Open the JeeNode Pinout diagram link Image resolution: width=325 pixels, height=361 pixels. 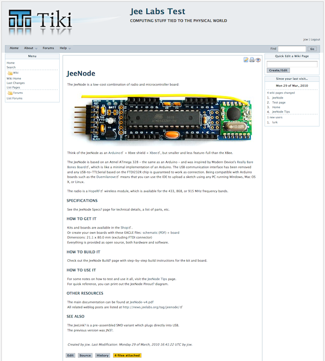(x=142, y=284)
